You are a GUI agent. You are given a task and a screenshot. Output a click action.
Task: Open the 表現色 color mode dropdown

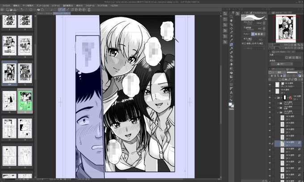point(282,64)
